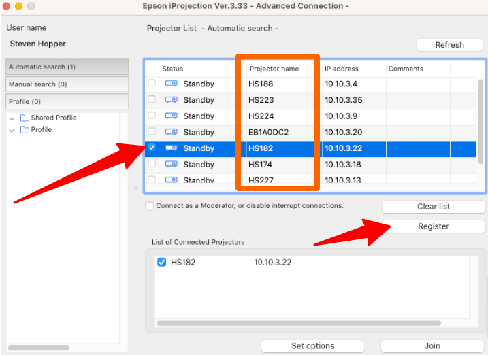Click the Refresh button
488x355 pixels.
(x=450, y=45)
